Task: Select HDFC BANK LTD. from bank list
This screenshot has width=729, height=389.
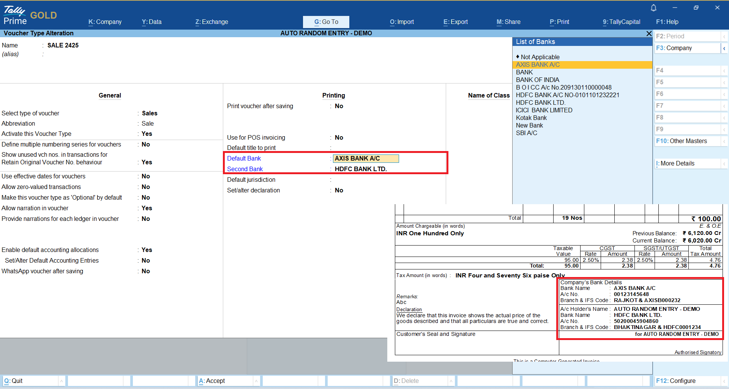Action: [540, 103]
